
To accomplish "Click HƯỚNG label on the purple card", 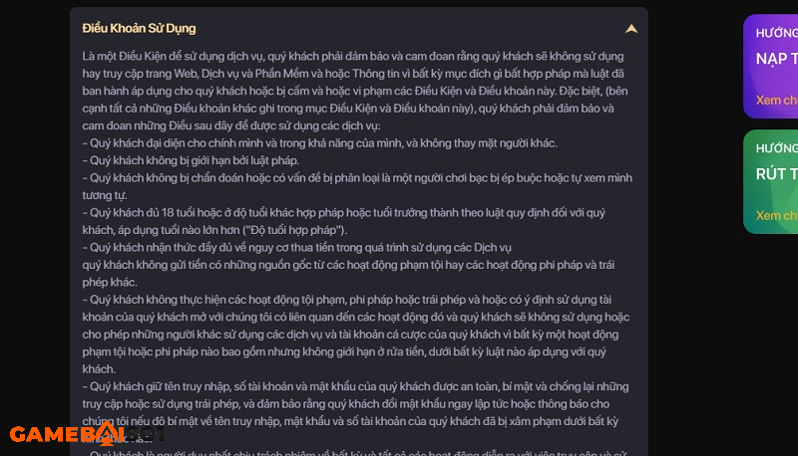I will [x=777, y=33].
